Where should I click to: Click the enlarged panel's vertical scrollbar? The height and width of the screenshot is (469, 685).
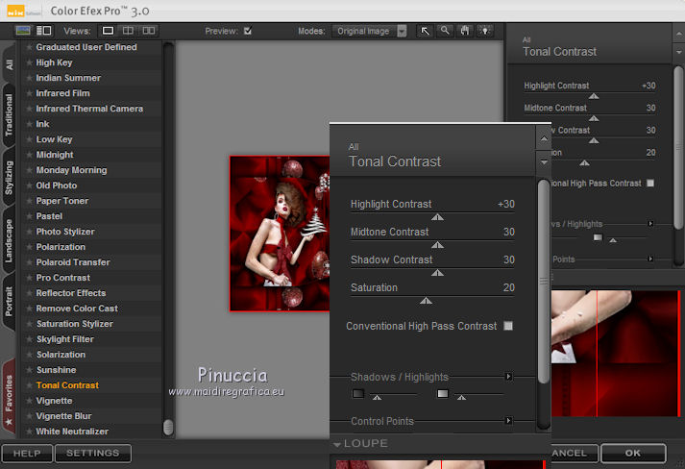tap(544, 282)
